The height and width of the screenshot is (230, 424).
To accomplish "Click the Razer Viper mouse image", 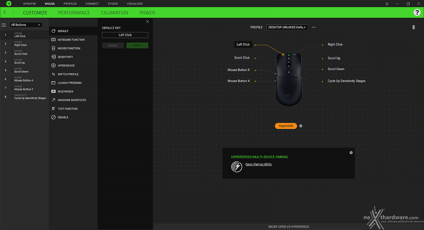I will pyautogui.click(x=289, y=79).
